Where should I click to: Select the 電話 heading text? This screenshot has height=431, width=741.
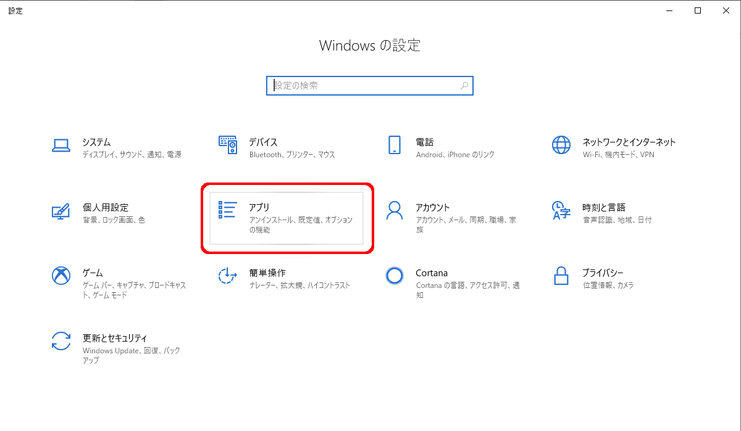[x=425, y=142]
